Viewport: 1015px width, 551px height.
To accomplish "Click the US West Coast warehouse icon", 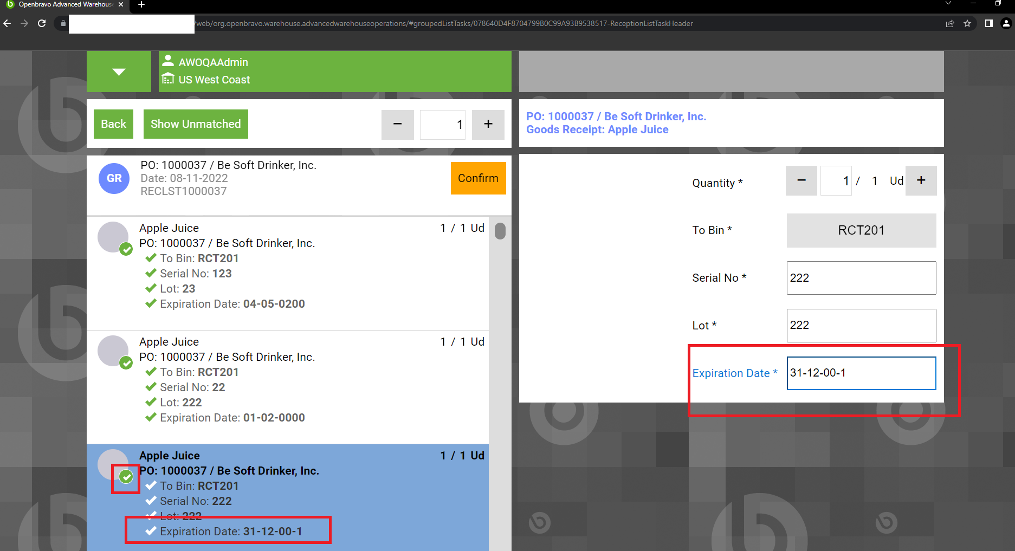I will pyautogui.click(x=168, y=79).
